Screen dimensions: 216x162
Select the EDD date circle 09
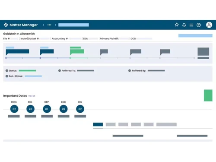64,109
